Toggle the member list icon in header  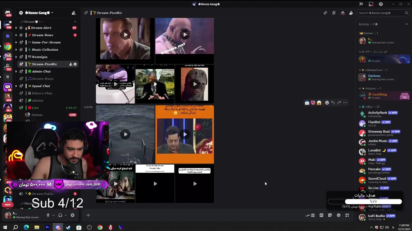pos(351,13)
